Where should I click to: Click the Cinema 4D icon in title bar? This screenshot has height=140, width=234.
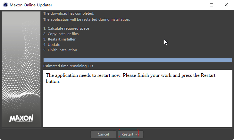pos(5,5)
